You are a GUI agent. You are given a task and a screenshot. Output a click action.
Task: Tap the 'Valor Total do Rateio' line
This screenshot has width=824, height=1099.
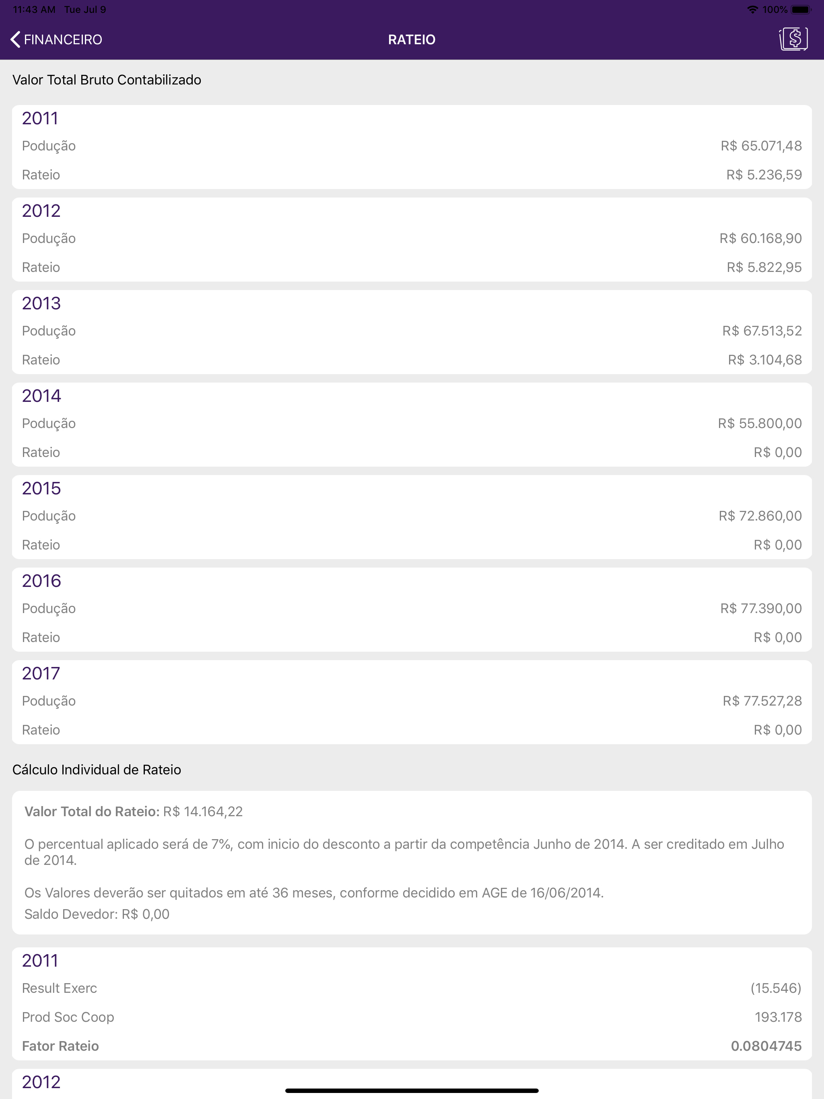pyautogui.click(x=134, y=811)
